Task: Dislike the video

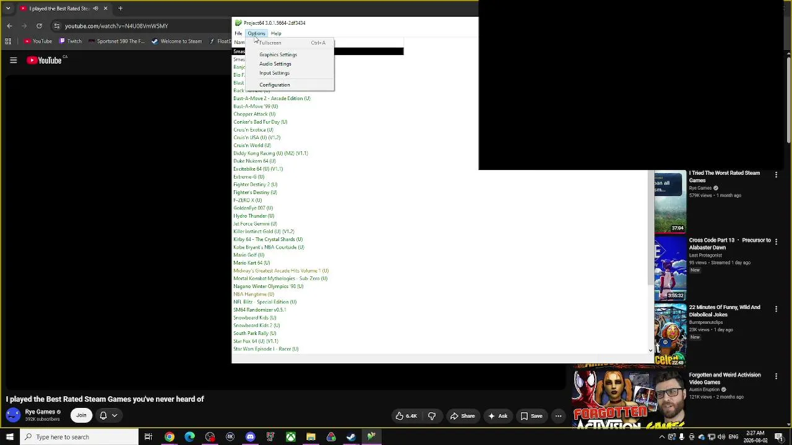Action: (432, 416)
